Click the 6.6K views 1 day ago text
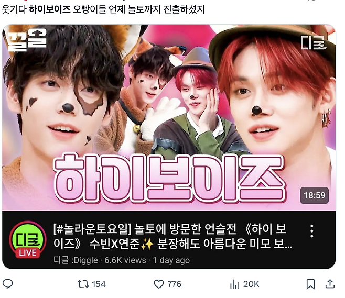 (x=147, y=260)
